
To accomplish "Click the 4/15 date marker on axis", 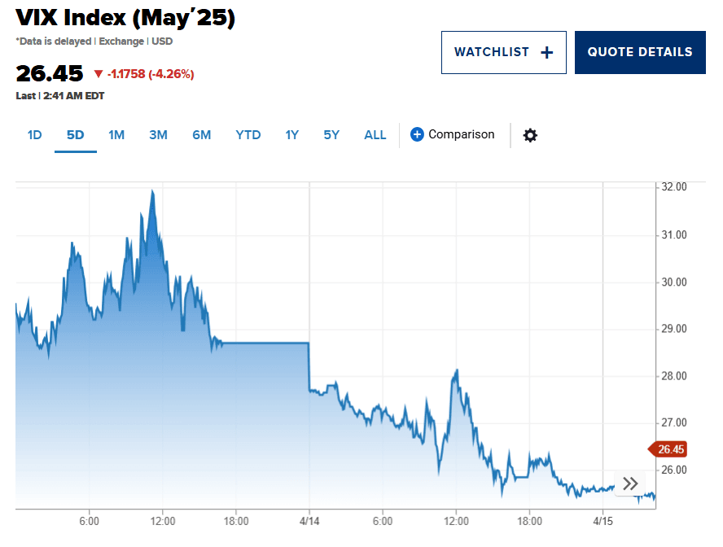I will [602, 521].
